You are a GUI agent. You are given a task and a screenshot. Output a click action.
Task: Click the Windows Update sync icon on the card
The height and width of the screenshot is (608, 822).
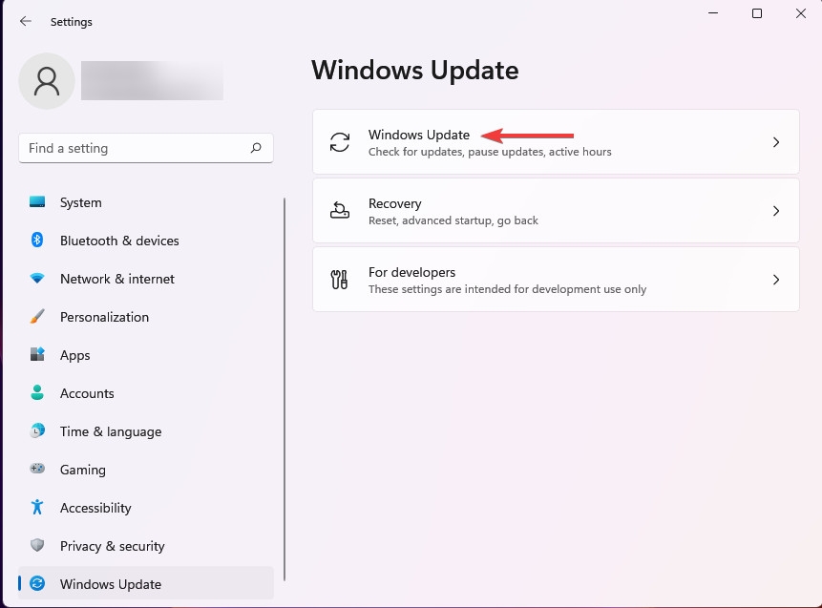pyautogui.click(x=339, y=141)
